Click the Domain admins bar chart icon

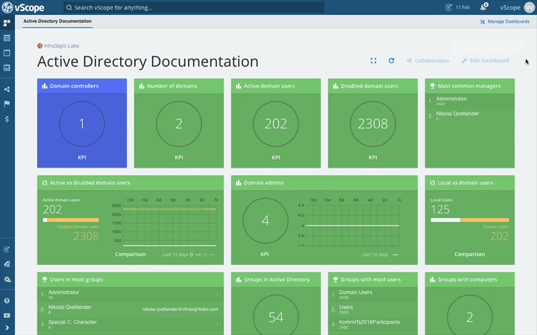[239, 183]
